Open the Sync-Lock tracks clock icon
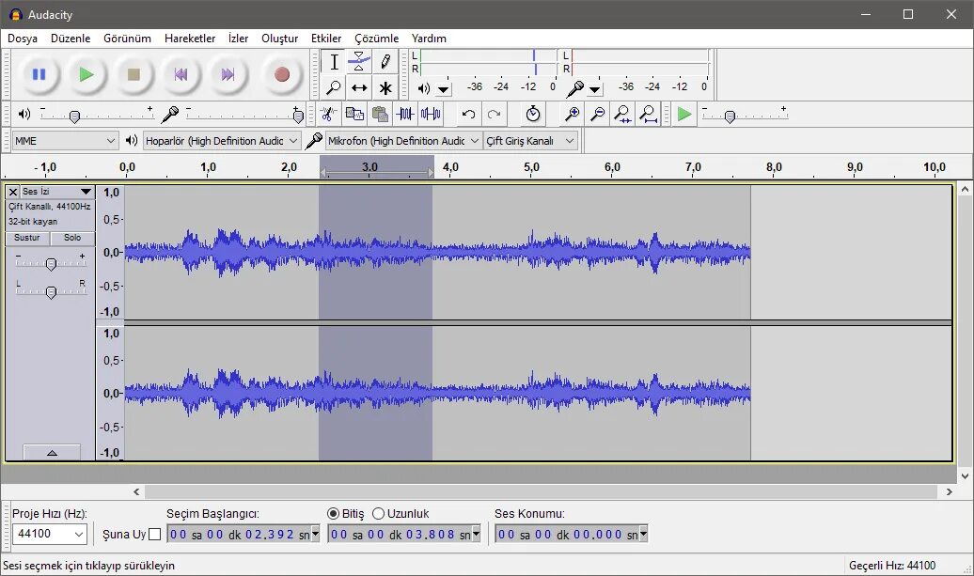Viewport: 974px width, 576px height. coord(532,114)
